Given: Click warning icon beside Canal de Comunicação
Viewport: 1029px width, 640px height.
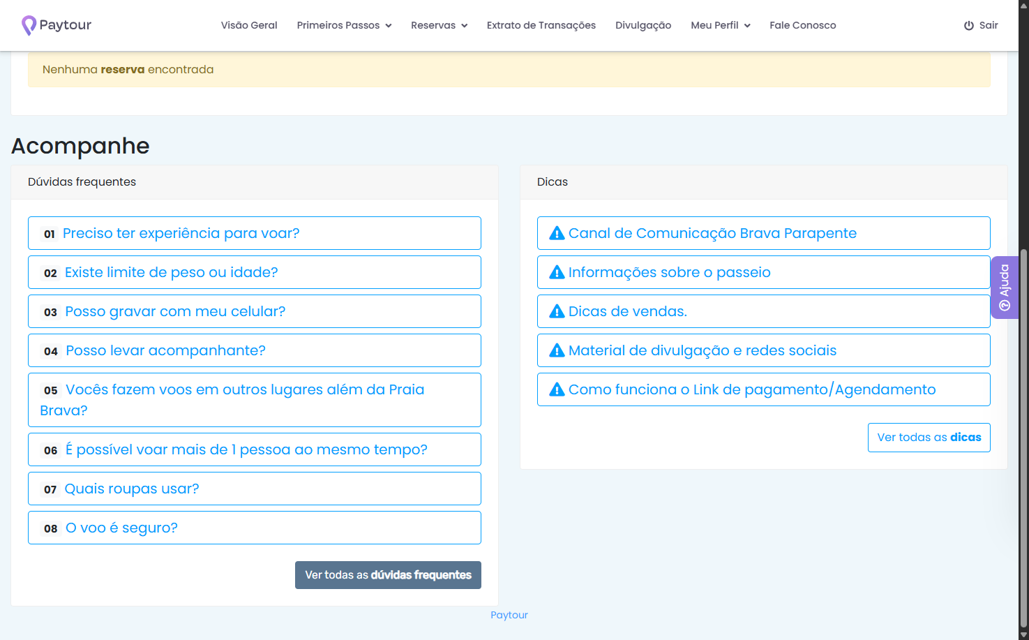Looking at the screenshot, I should (557, 233).
